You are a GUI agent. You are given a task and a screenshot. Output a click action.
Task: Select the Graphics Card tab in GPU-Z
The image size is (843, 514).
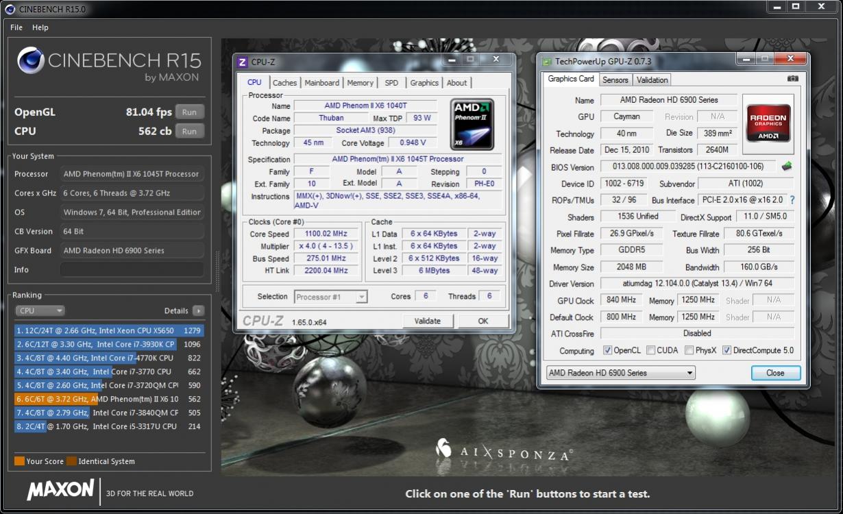(571, 79)
